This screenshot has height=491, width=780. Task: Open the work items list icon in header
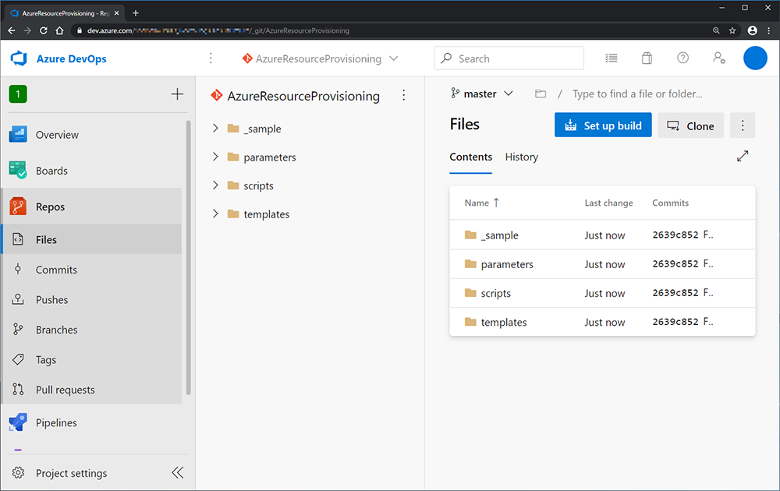(612, 58)
